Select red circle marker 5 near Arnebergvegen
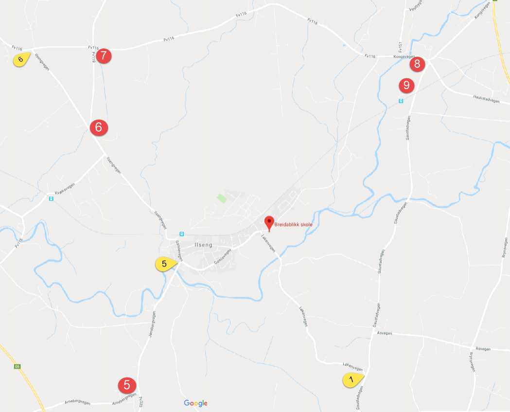510x412 pixels. (127, 385)
